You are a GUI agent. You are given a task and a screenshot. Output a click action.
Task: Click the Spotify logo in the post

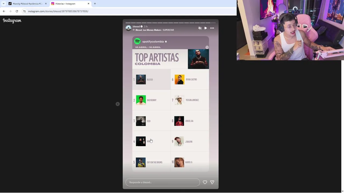[x=137, y=41]
